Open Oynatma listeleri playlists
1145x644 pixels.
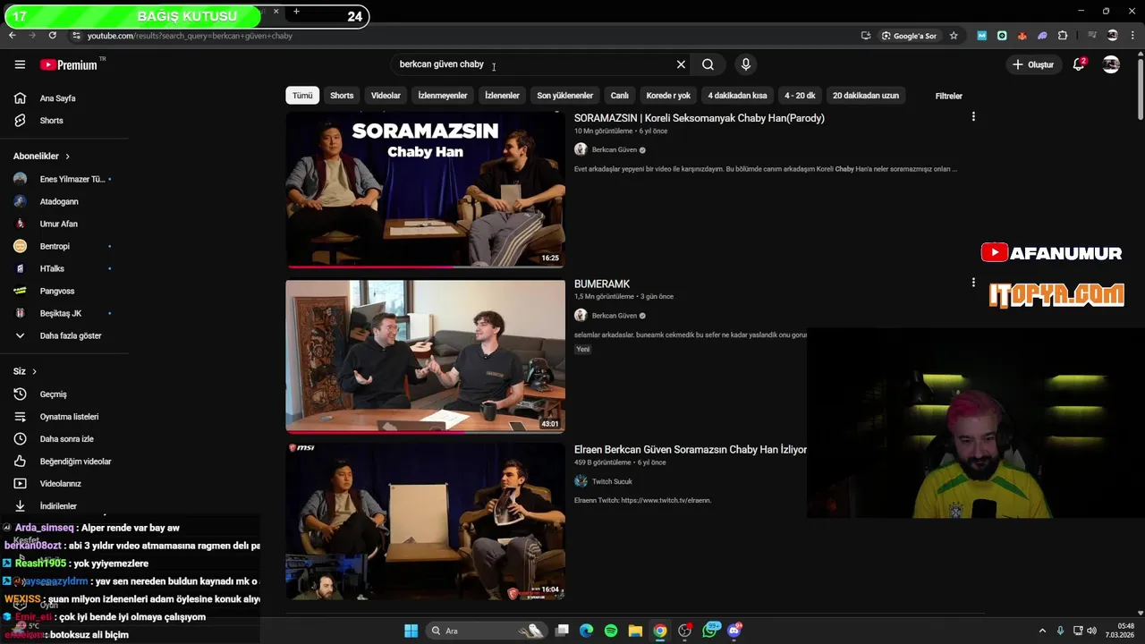pyautogui.click(x=69, y=417)
